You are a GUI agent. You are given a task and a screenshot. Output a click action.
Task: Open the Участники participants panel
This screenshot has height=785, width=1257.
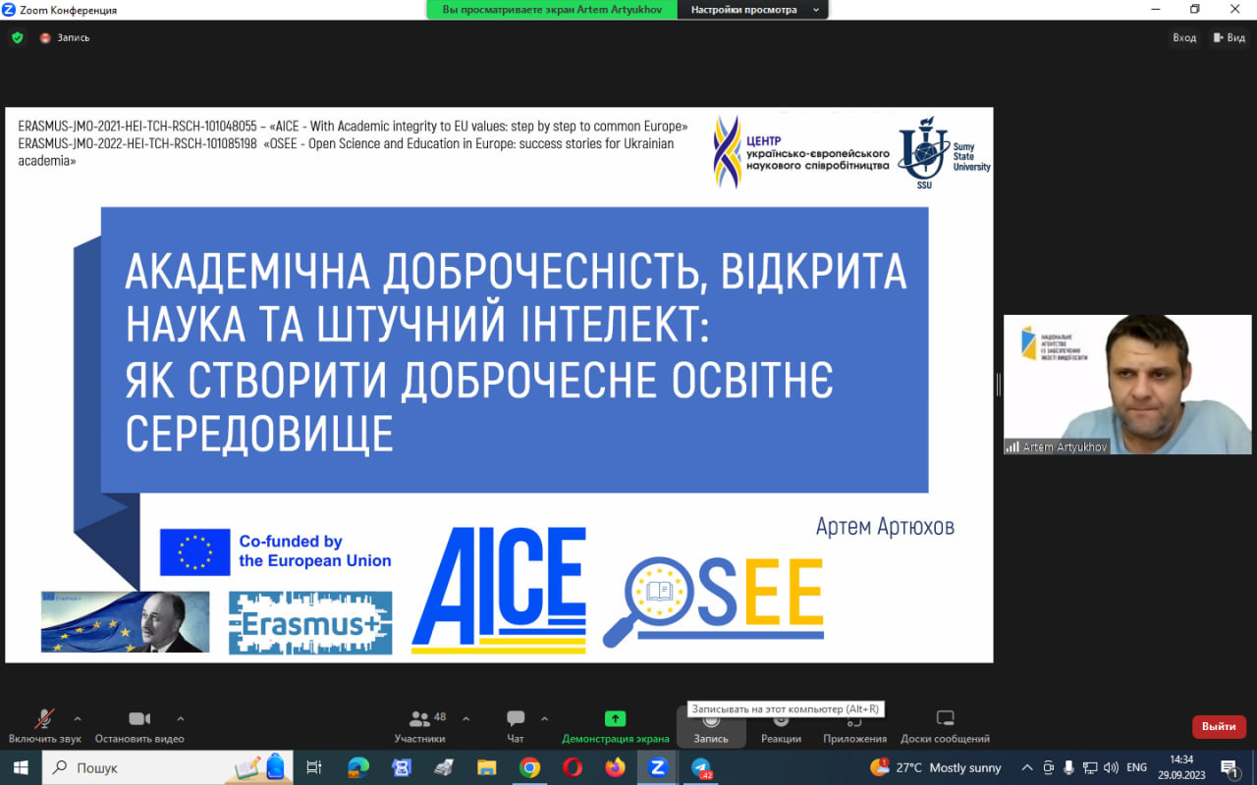click(420, 726)
